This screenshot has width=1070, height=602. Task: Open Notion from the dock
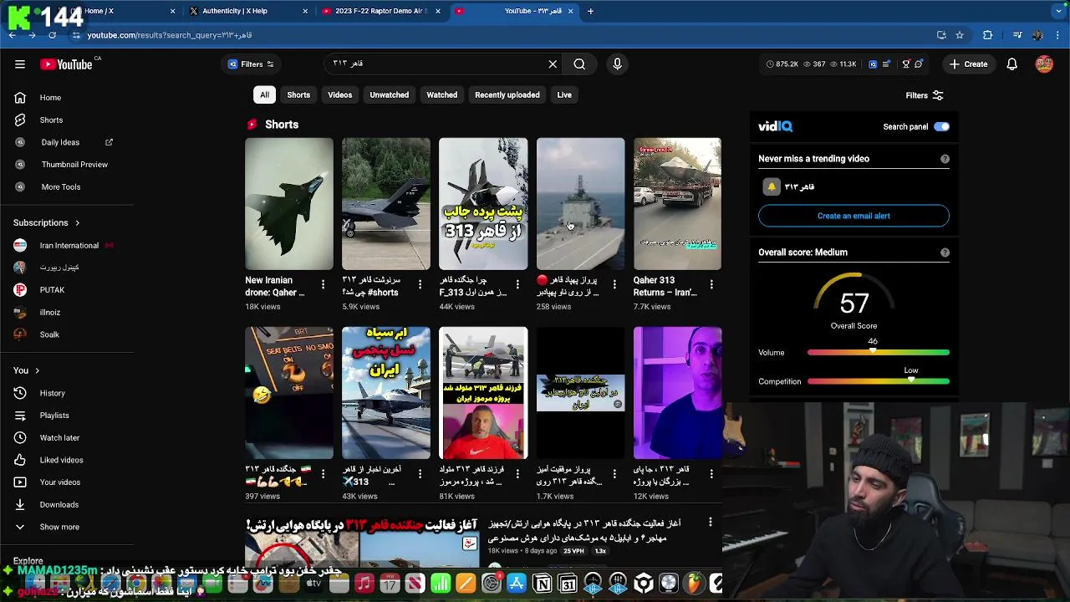pyautogui.click(x=543, y=584)
